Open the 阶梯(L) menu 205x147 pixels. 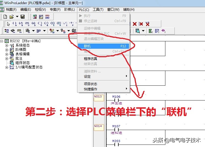(x=70, y=10)
